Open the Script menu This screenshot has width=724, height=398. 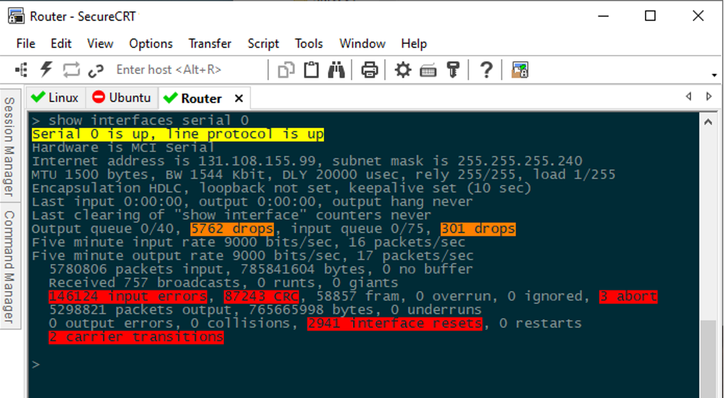pyautogui.click(x=263, y=43)
